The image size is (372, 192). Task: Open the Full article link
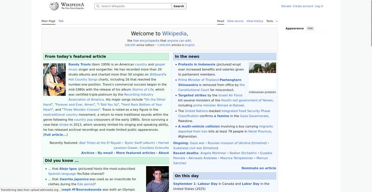coord(55,134)
